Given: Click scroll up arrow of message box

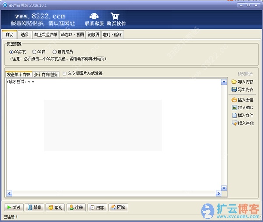Looking at the screenshot, I should tap(224, 82).
